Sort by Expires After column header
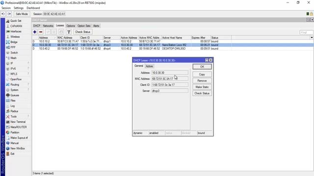Viewport: 314px width, 176px height. click(201, 38)
